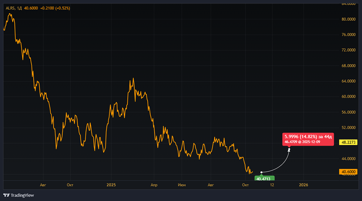This screenshot has height=201, width=362.
Task: Click the 2025 label on time axis
Action: pyautogui.click(x=111, y=185)
